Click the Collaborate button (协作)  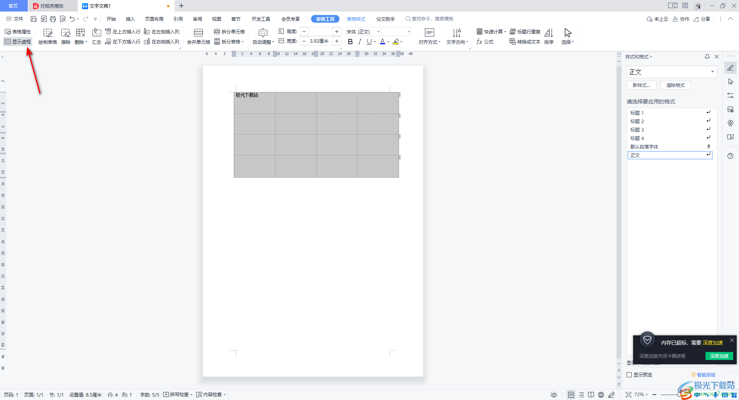point(681,19)
